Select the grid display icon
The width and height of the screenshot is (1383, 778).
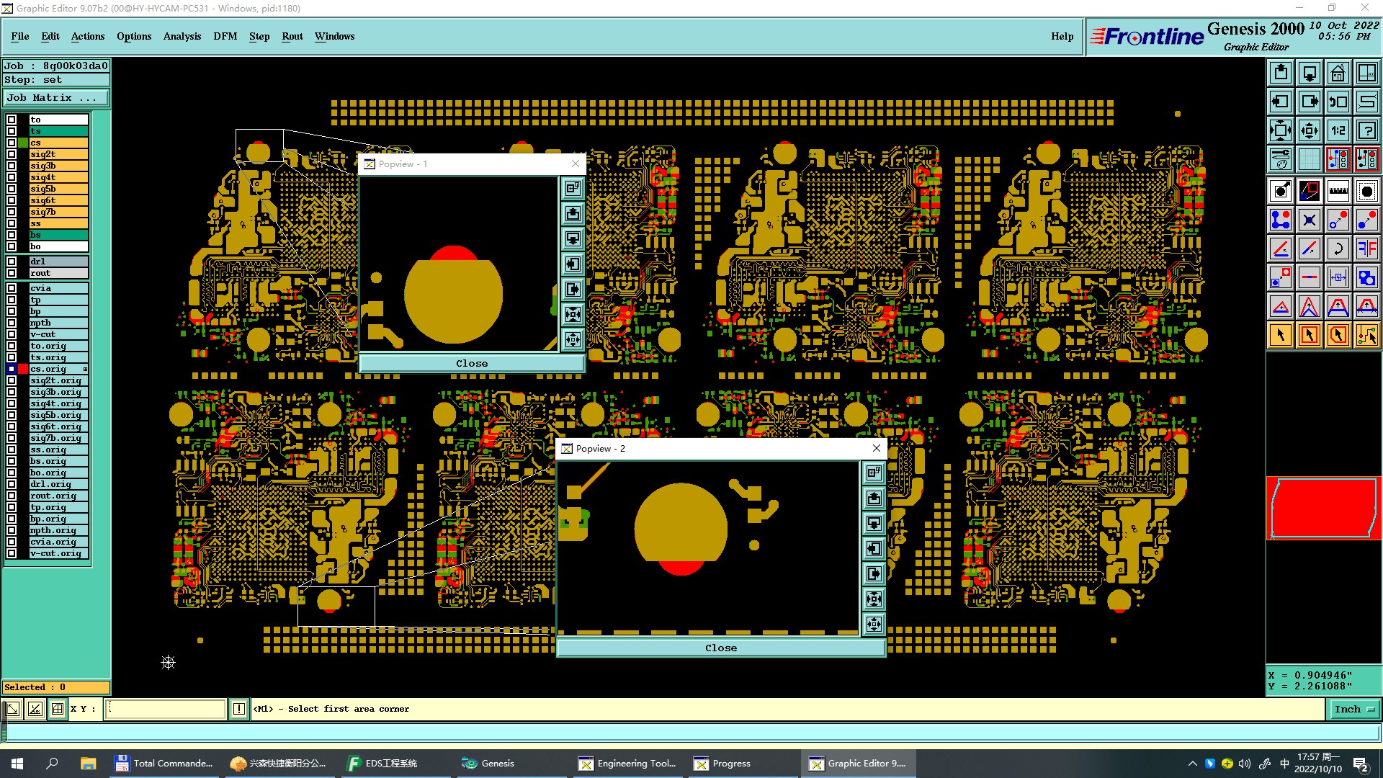(x=1309, y=159)
